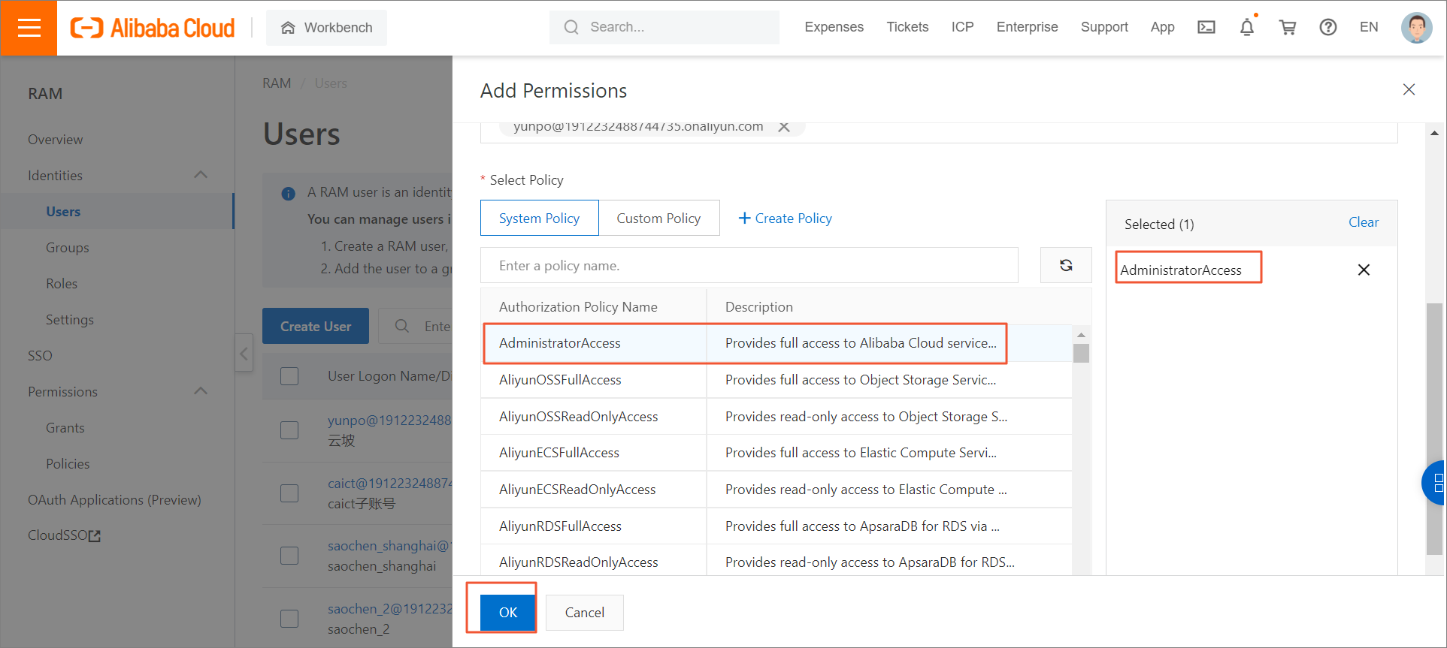1447x648 pixels.
Task: Open Settings in sidebar
Action: (x=70, y=320)
